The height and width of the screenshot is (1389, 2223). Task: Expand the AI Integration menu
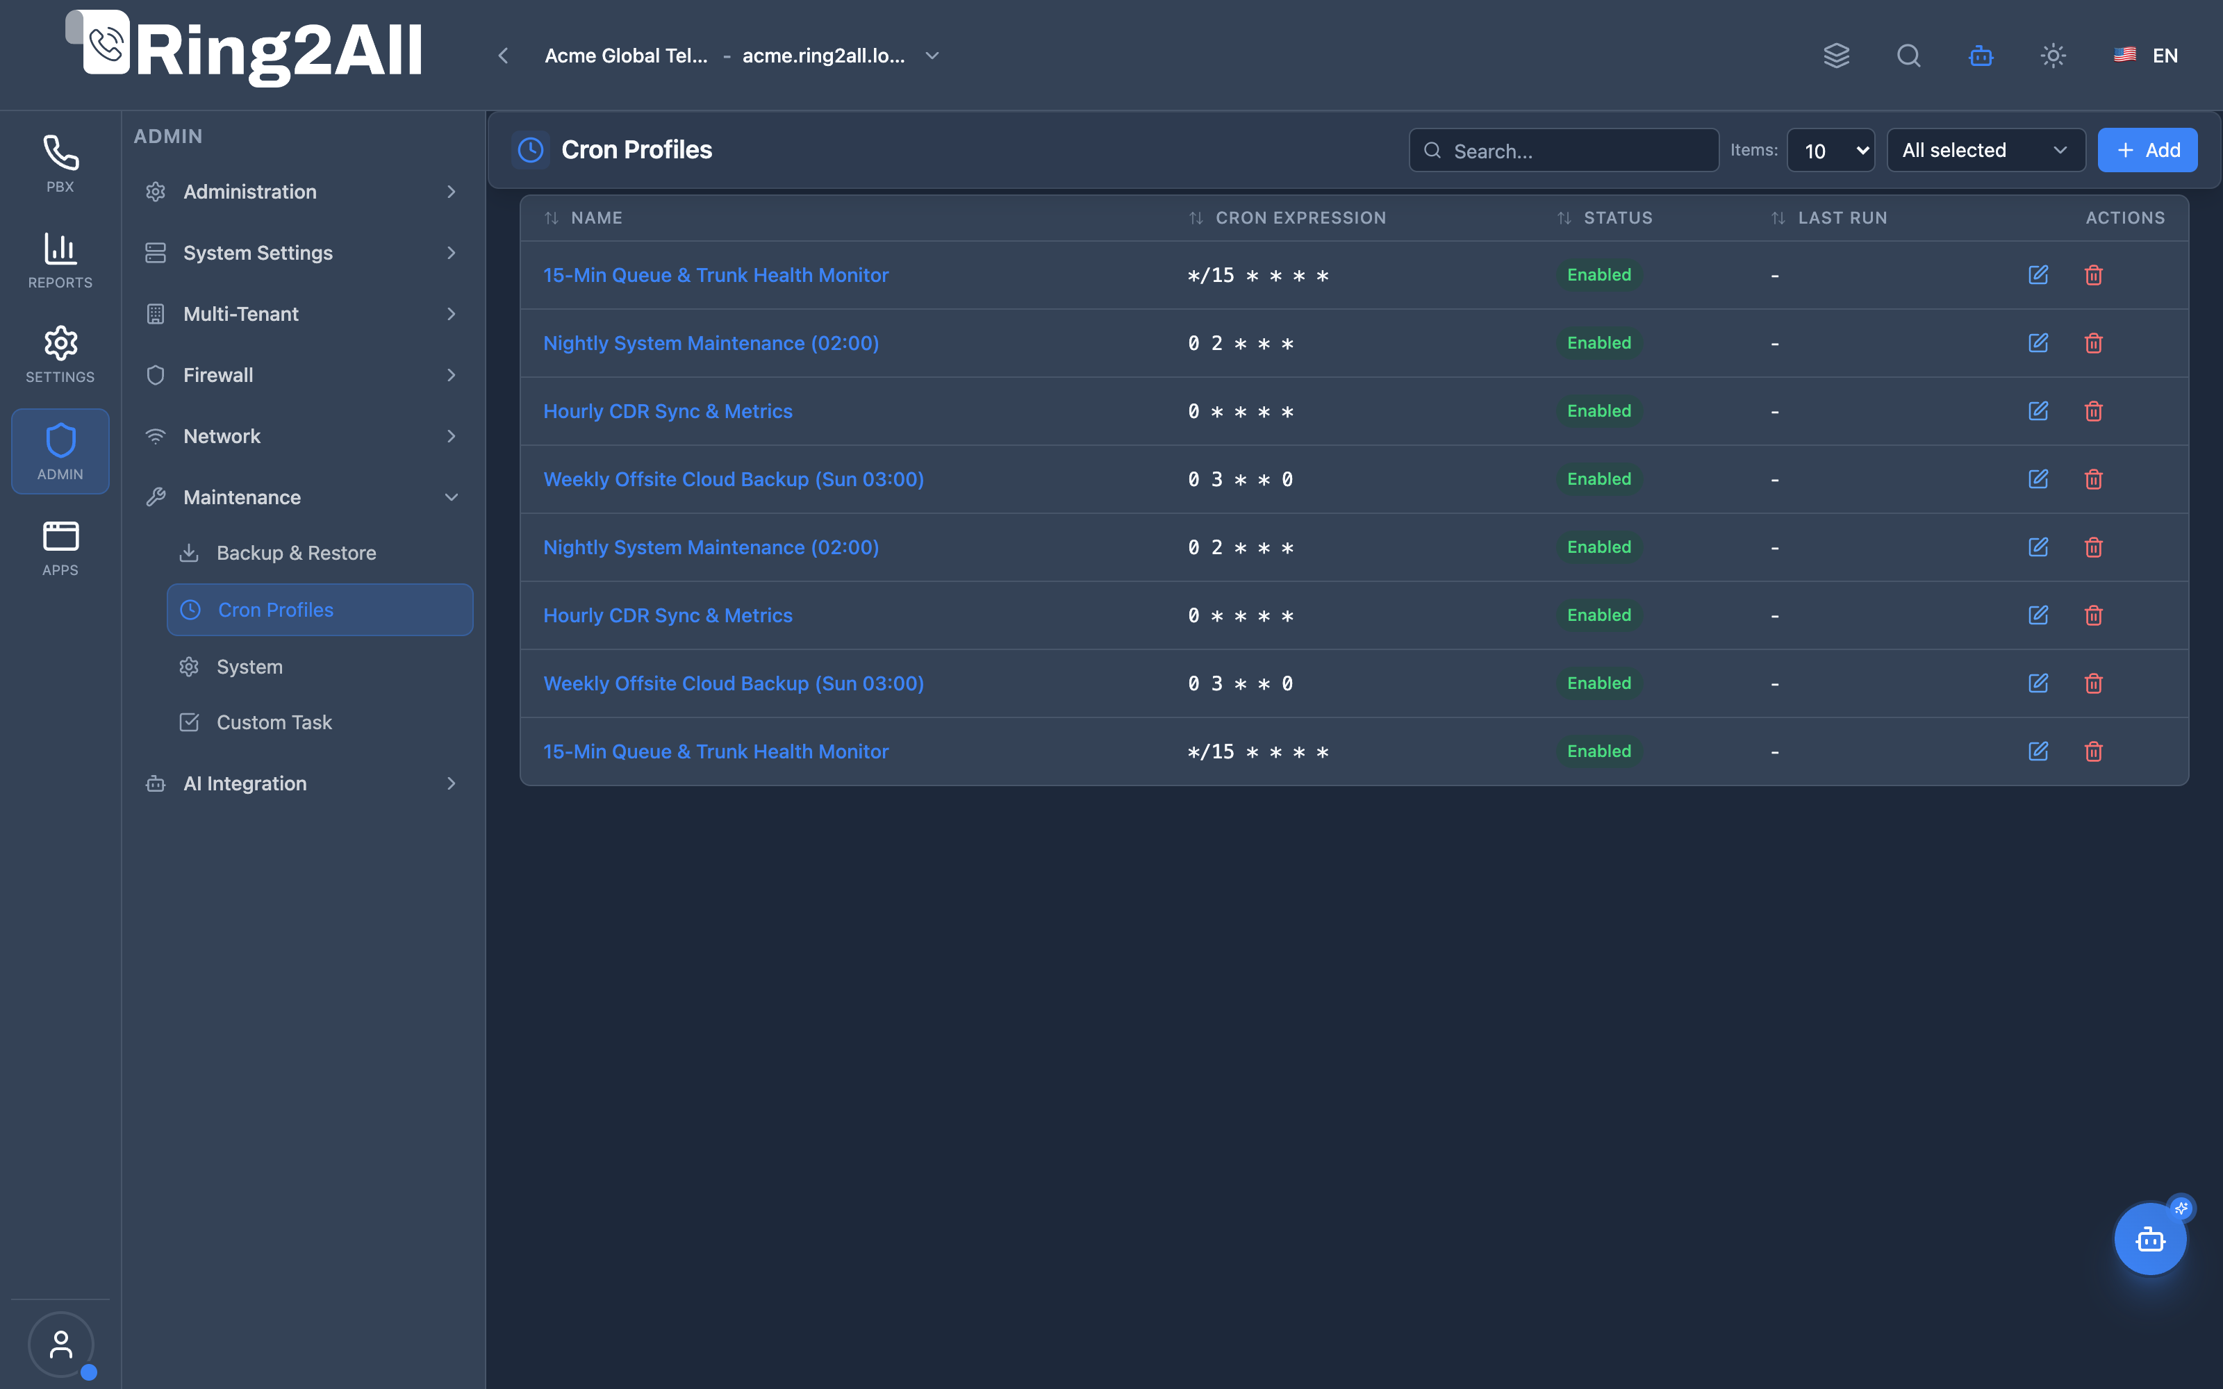303,783
